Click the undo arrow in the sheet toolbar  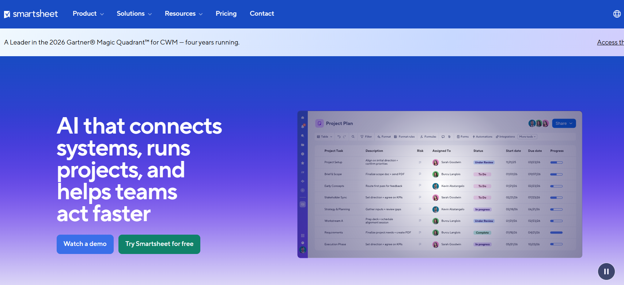click(339, 137)
